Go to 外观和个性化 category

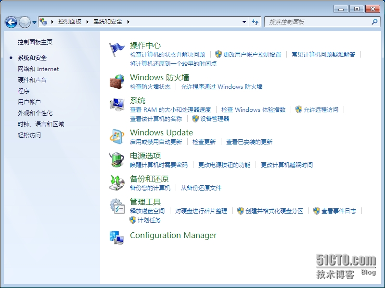pos(35,113)
